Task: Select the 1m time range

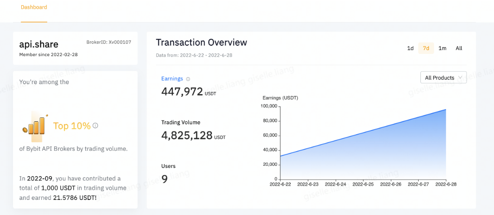Action: tap(442, 48)
